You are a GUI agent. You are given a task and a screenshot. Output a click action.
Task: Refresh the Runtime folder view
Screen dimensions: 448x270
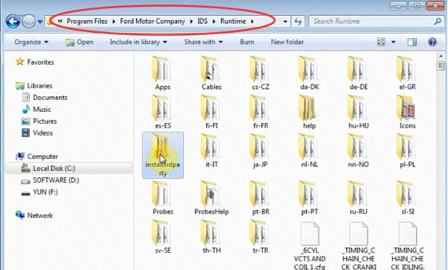click(298, 22)
